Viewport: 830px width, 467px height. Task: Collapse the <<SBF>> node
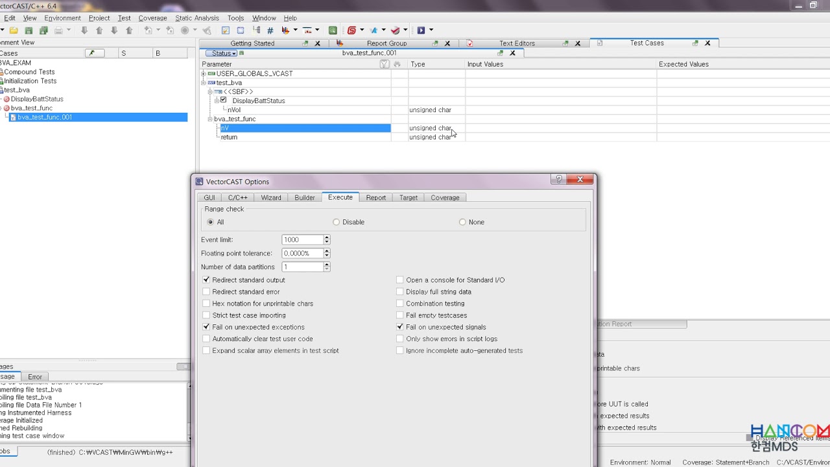coord(210,91)
